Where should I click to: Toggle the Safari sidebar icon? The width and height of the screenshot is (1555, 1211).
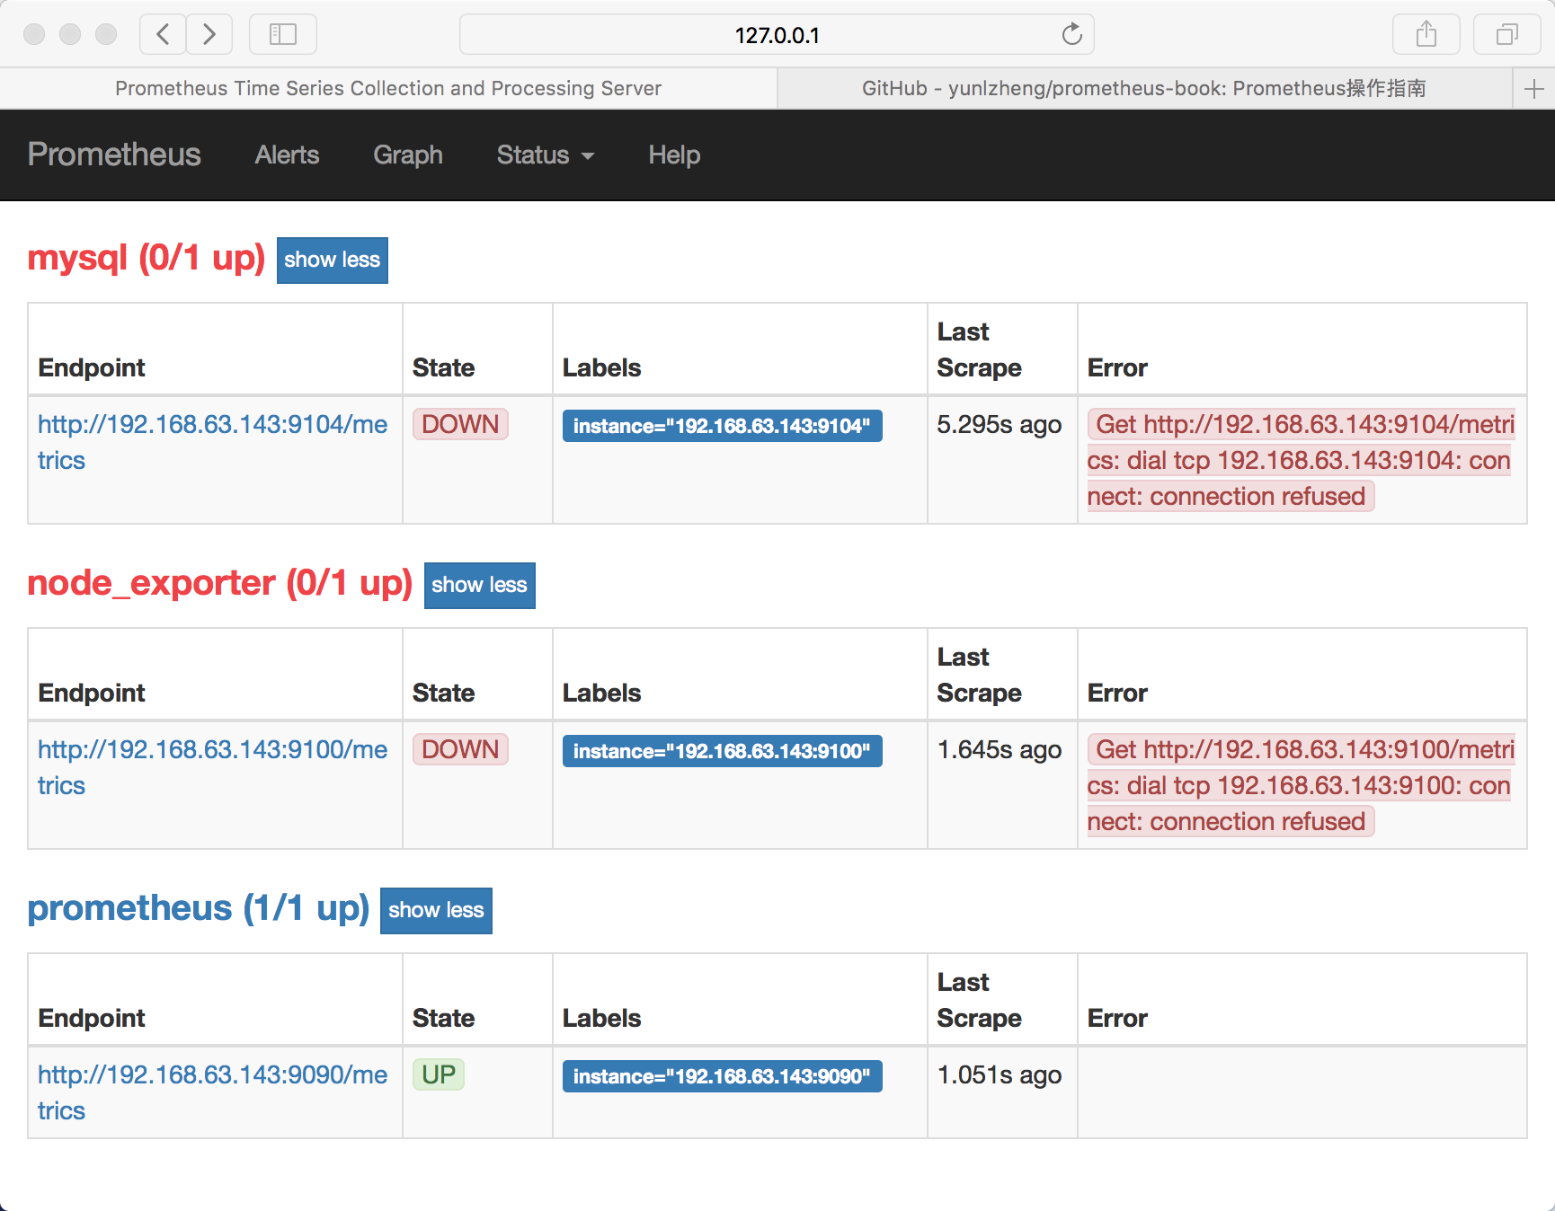(283, 34)
